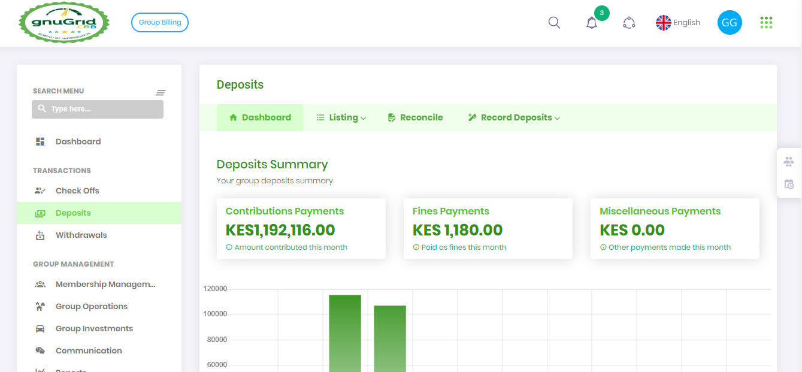Toggle the sidebar menu collapse icon
This screenshot has height=372, width=802.
(161, 93)
